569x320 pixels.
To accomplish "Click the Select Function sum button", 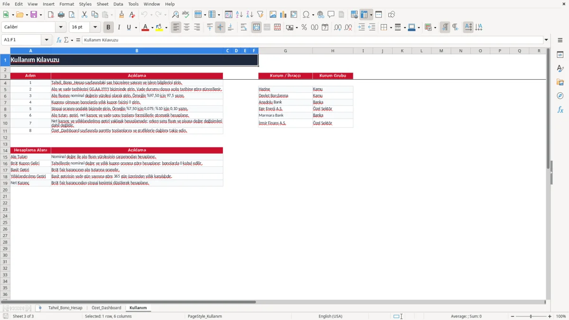I will [66, 40].
